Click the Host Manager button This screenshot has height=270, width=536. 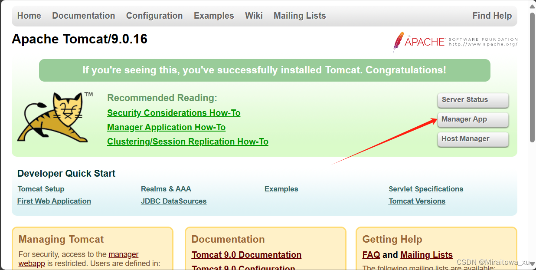[473, 139]
